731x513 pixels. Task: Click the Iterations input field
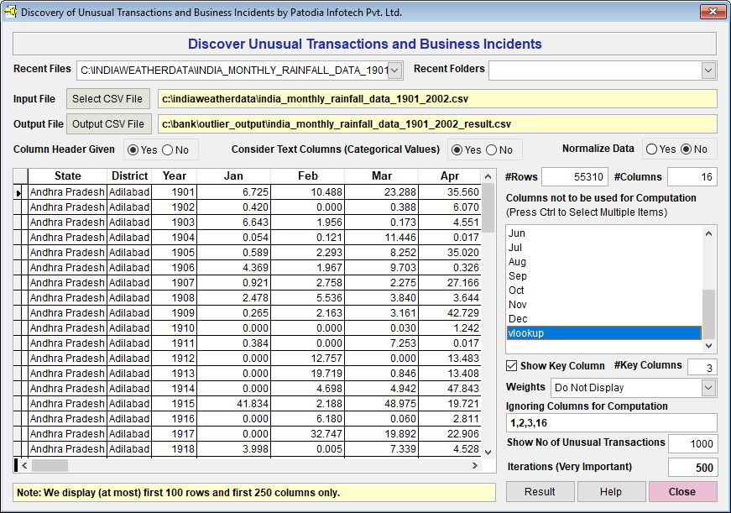(692, 468)
